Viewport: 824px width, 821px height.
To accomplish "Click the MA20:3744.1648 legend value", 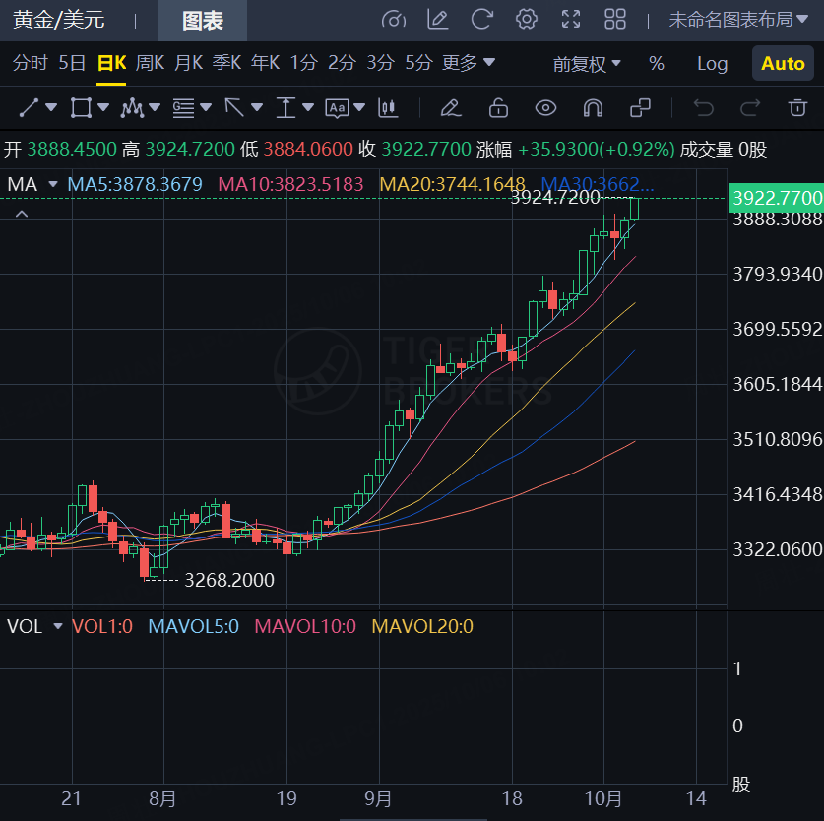I will pyautogui.click(x=453, y=184).
